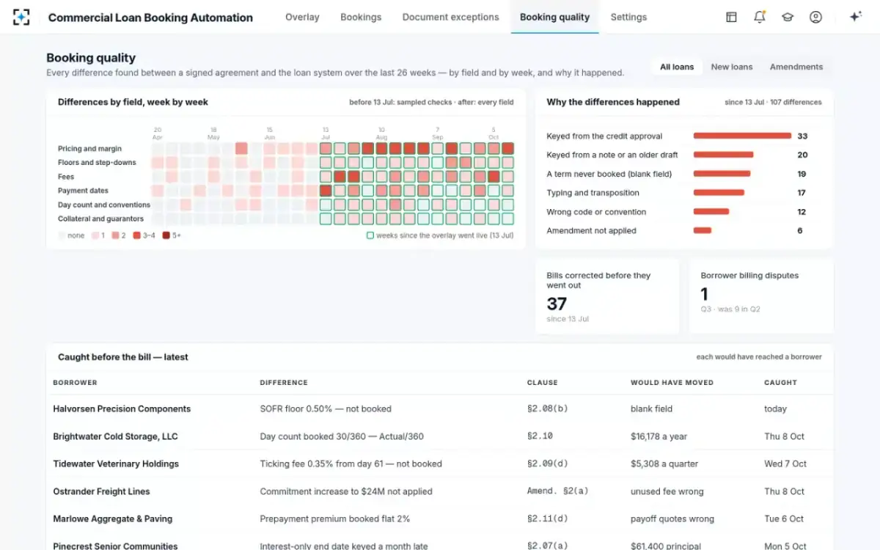This screenshot has height=550, width=880.
Task: Select Pricing and margin cell for 13 Jul week
Action: tap(326, 149)
